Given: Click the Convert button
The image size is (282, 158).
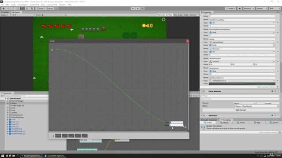Looking at the screenshot, I should (x=268, y=104).
